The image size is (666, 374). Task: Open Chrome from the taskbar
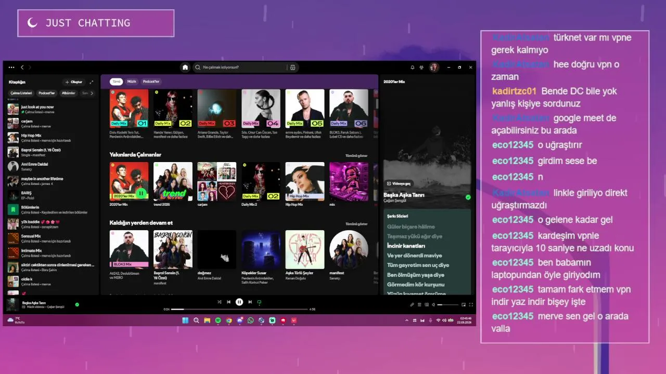(x=229, y=320)
